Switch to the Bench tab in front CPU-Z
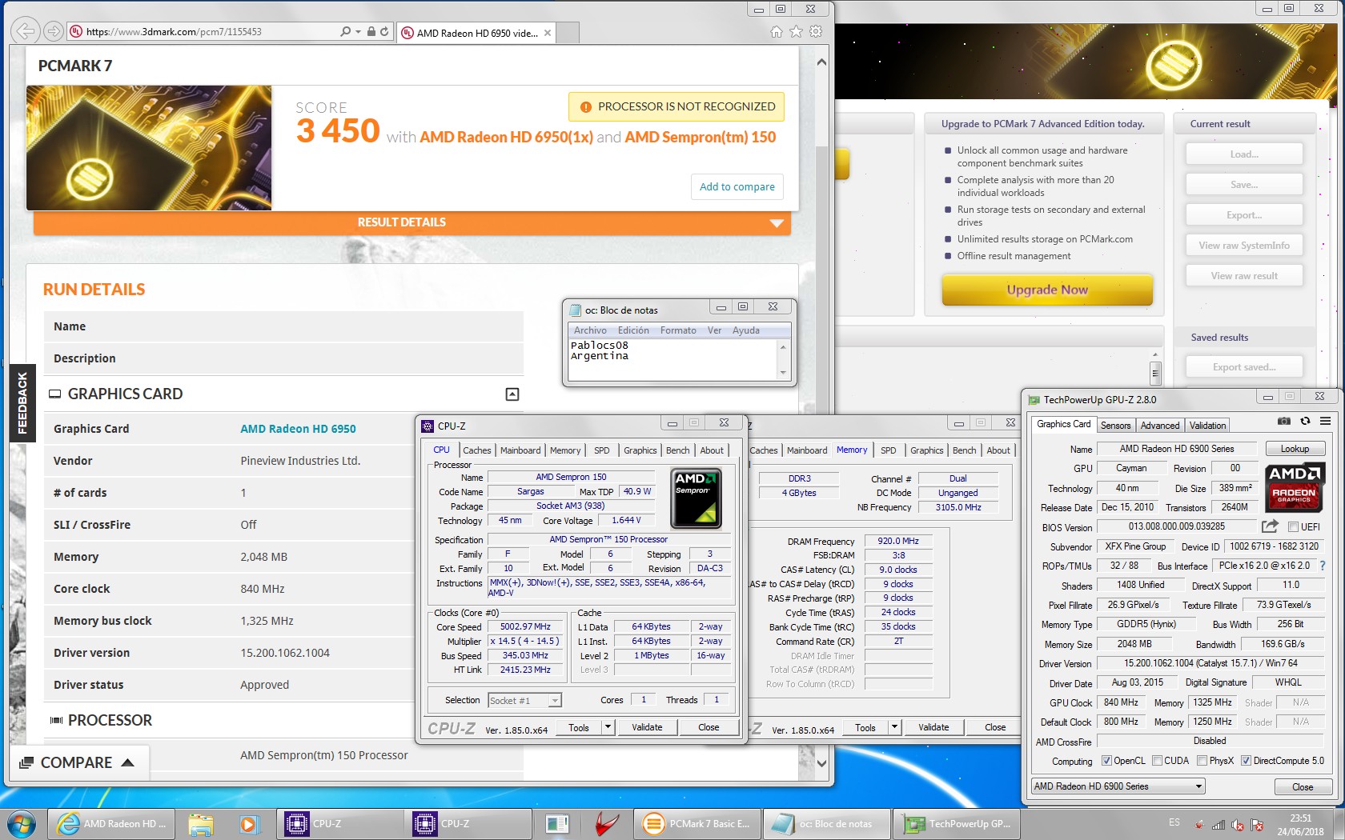Screen dimensions: 1345x840 [677, 450]
